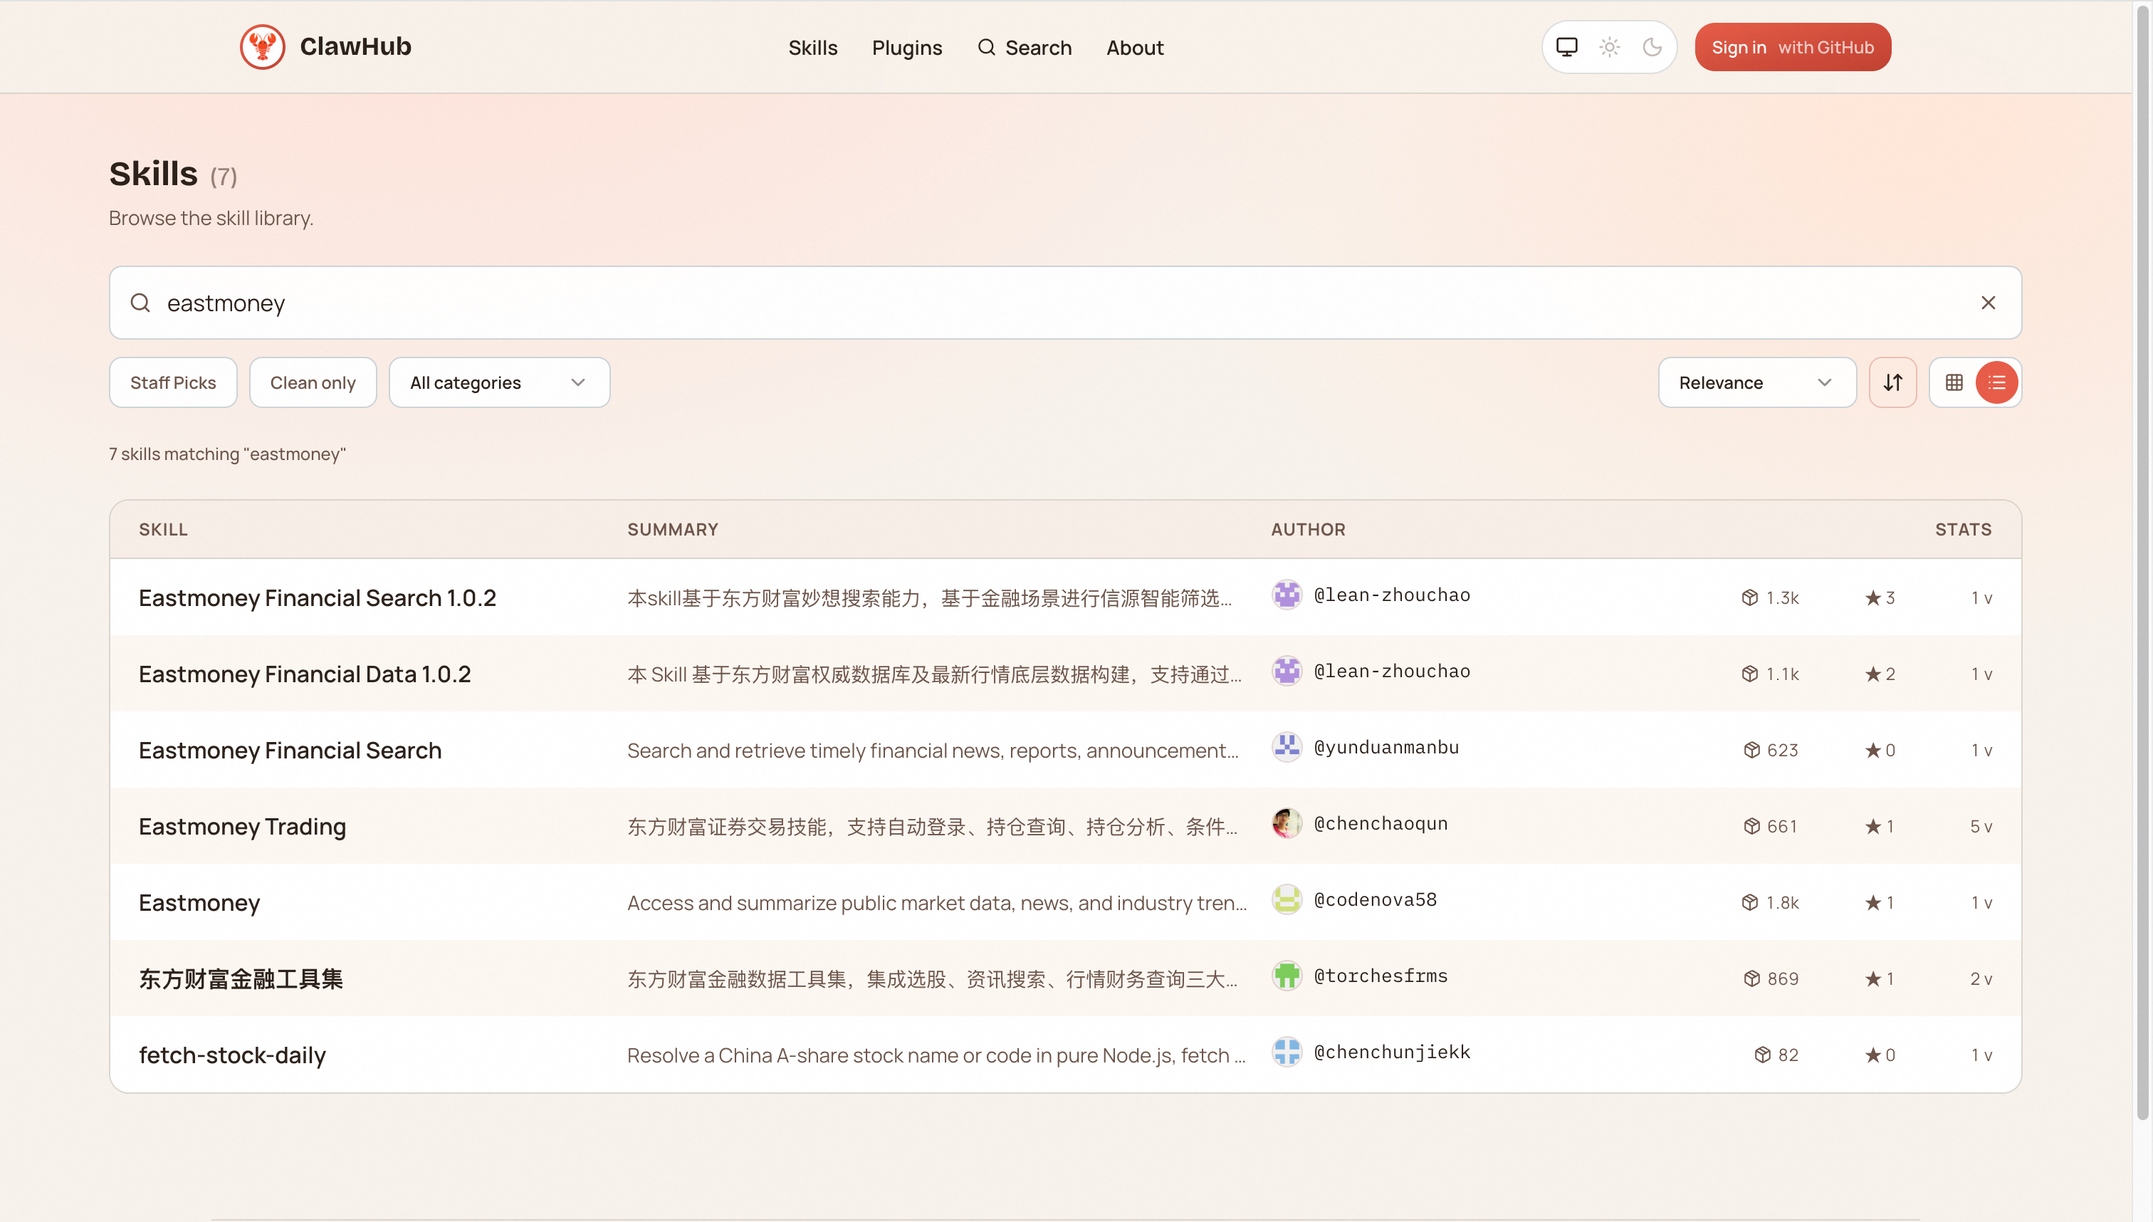Toggle the Clean only filter
The image size is (2153, 1222).
coord(313,382)
